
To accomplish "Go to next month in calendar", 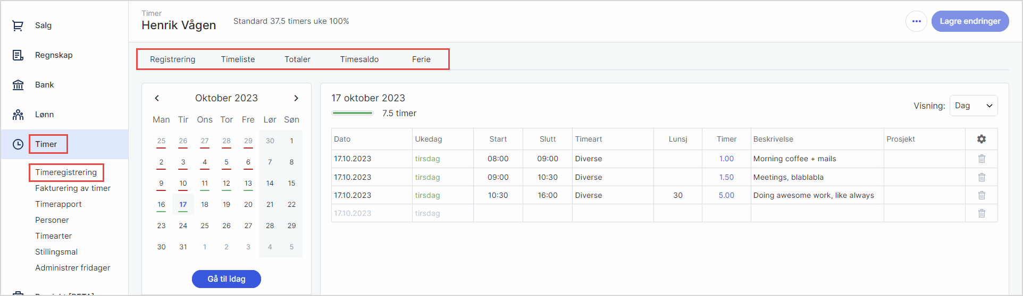I will point(296,98).
